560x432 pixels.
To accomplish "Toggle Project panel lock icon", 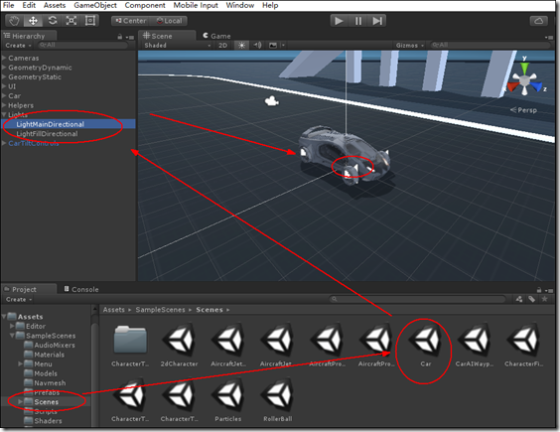I will [x=539, y=290].
